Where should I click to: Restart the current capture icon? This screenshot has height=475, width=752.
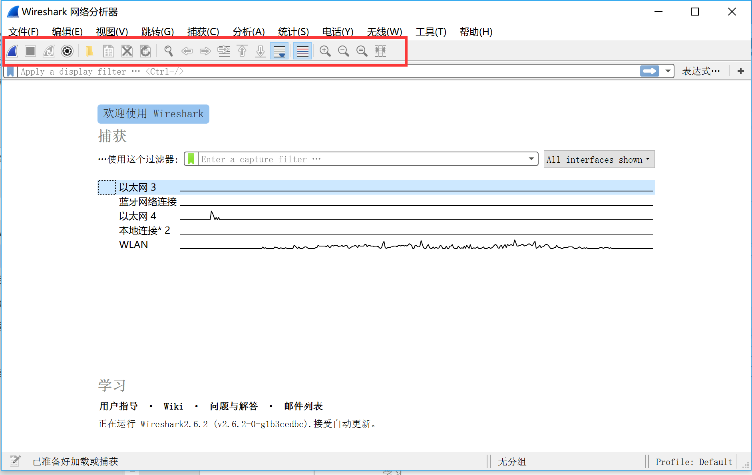pos(49,51)
